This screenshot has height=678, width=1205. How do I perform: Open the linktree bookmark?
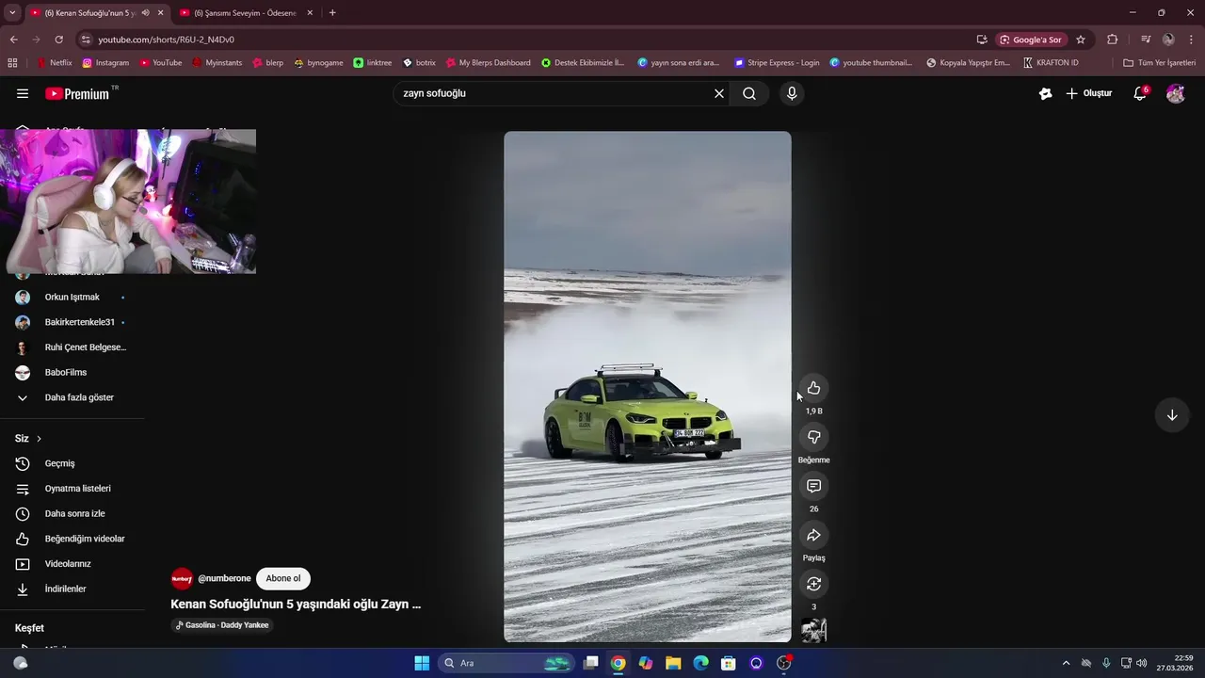coord(373,63)
